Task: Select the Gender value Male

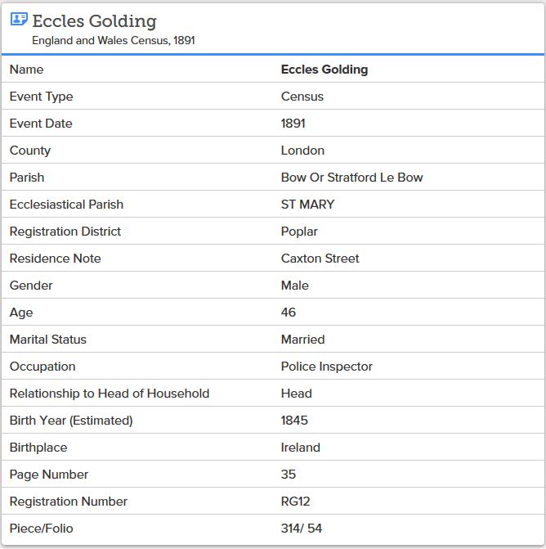Action: pos(295,286)
